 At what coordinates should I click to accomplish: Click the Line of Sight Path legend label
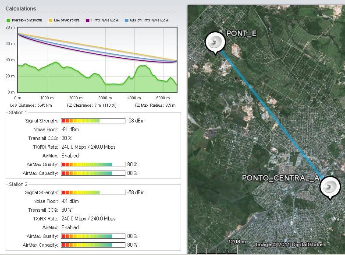click(x=67, y=21)
